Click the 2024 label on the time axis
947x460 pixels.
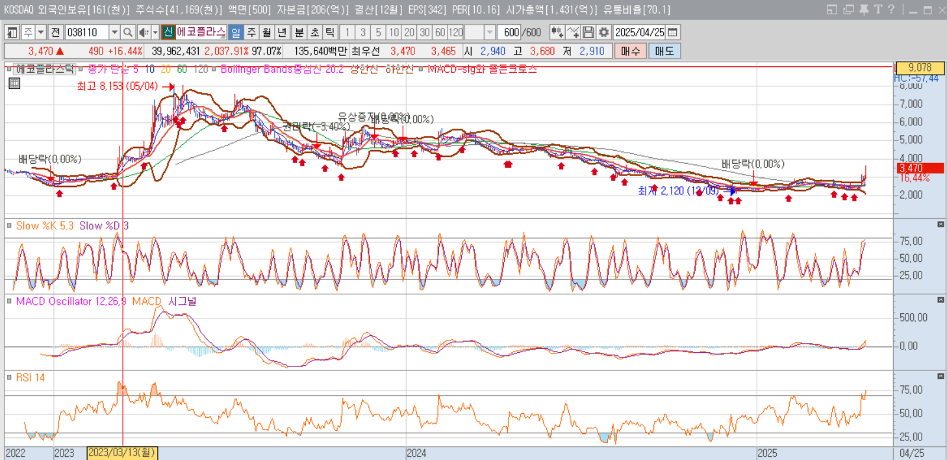(x=416, y=453)
